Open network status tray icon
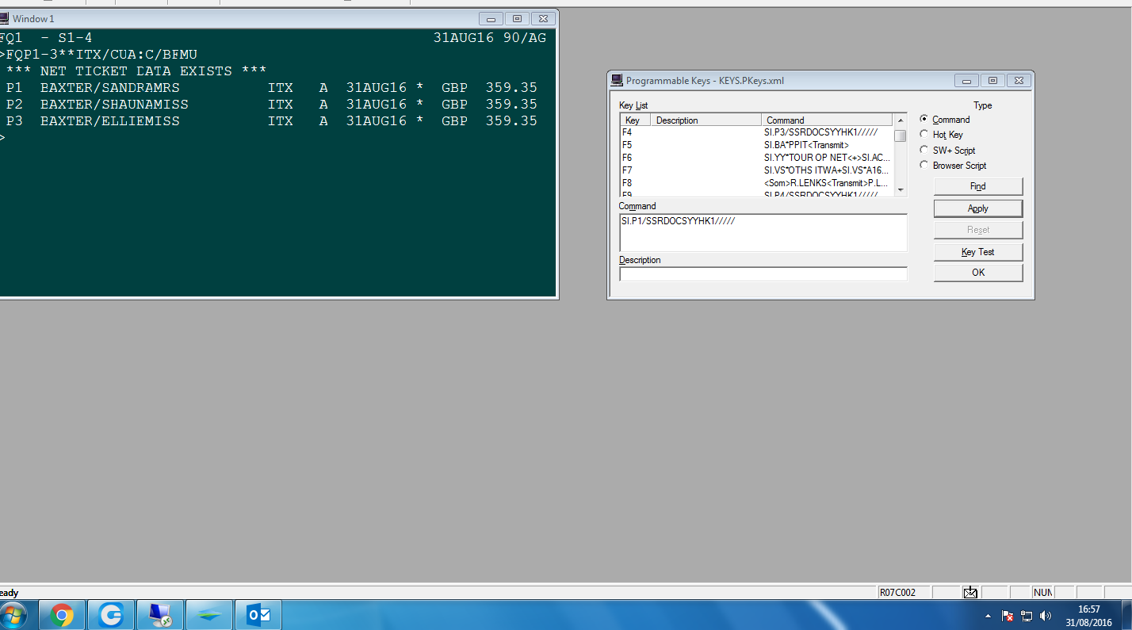Image resolution: width=1132 pixels, height=630 pixels. click(1027, 616)
